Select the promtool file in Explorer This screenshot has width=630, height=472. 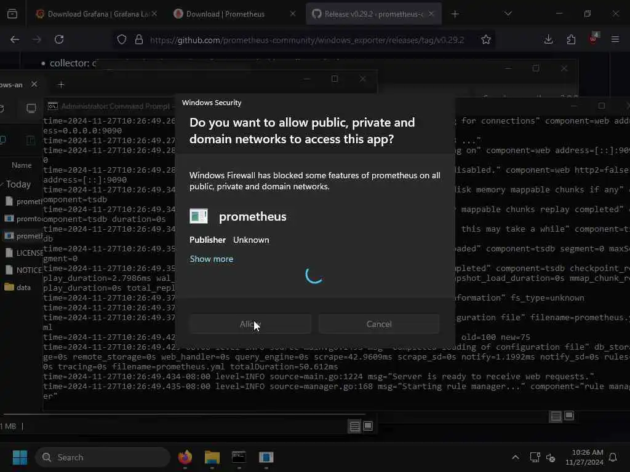pyautogui.click(x=23, y=219)
